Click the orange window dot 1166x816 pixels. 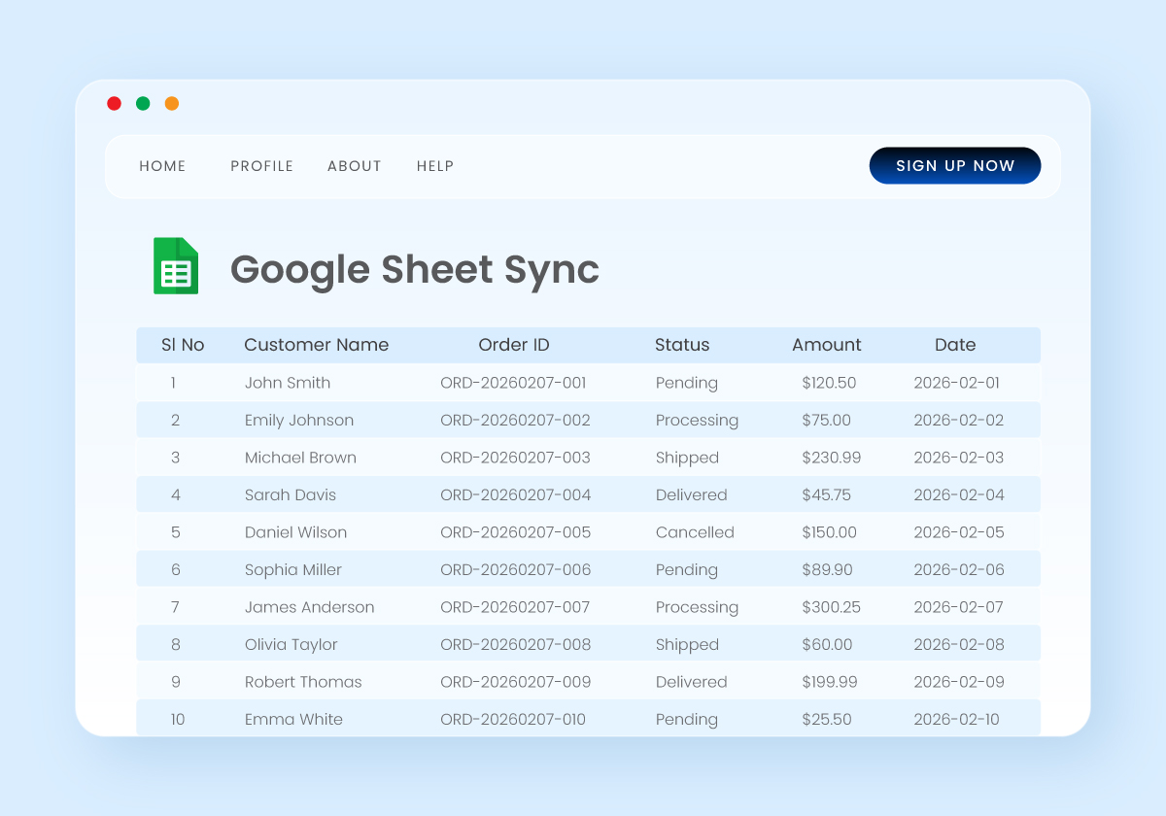[x=172, y=104]
